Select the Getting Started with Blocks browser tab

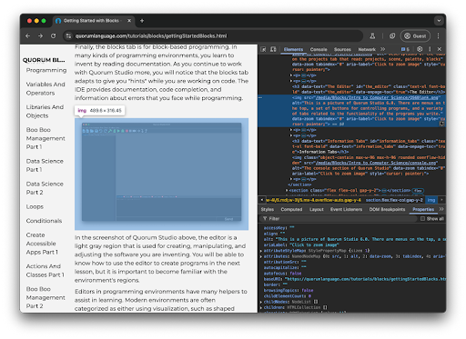(x=93, y=21)
